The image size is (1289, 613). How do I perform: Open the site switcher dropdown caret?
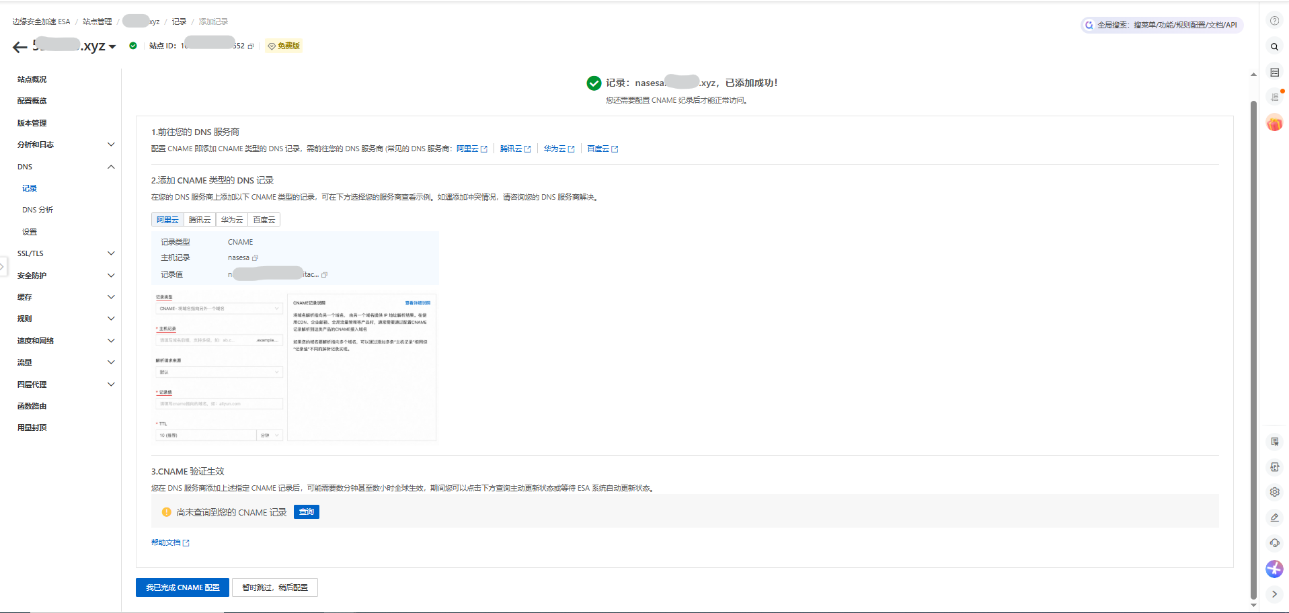tap(112, 47)
